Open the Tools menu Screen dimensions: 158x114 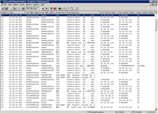tap(22, 5)
